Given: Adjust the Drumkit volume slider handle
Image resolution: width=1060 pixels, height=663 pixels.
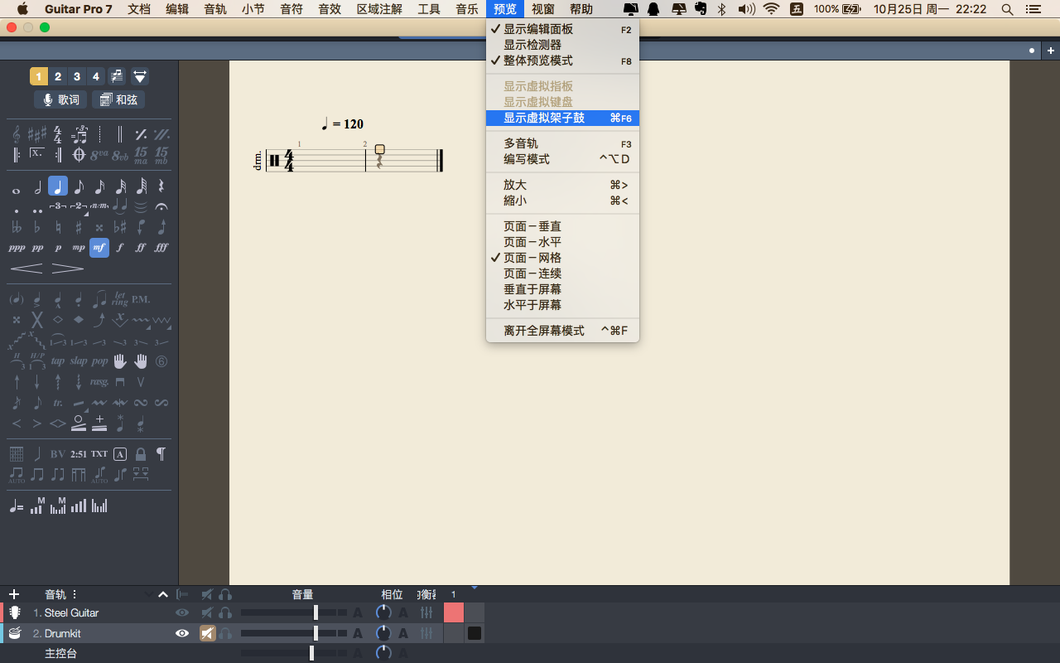Looking at the screenshot, I should (x=316, y=634).
